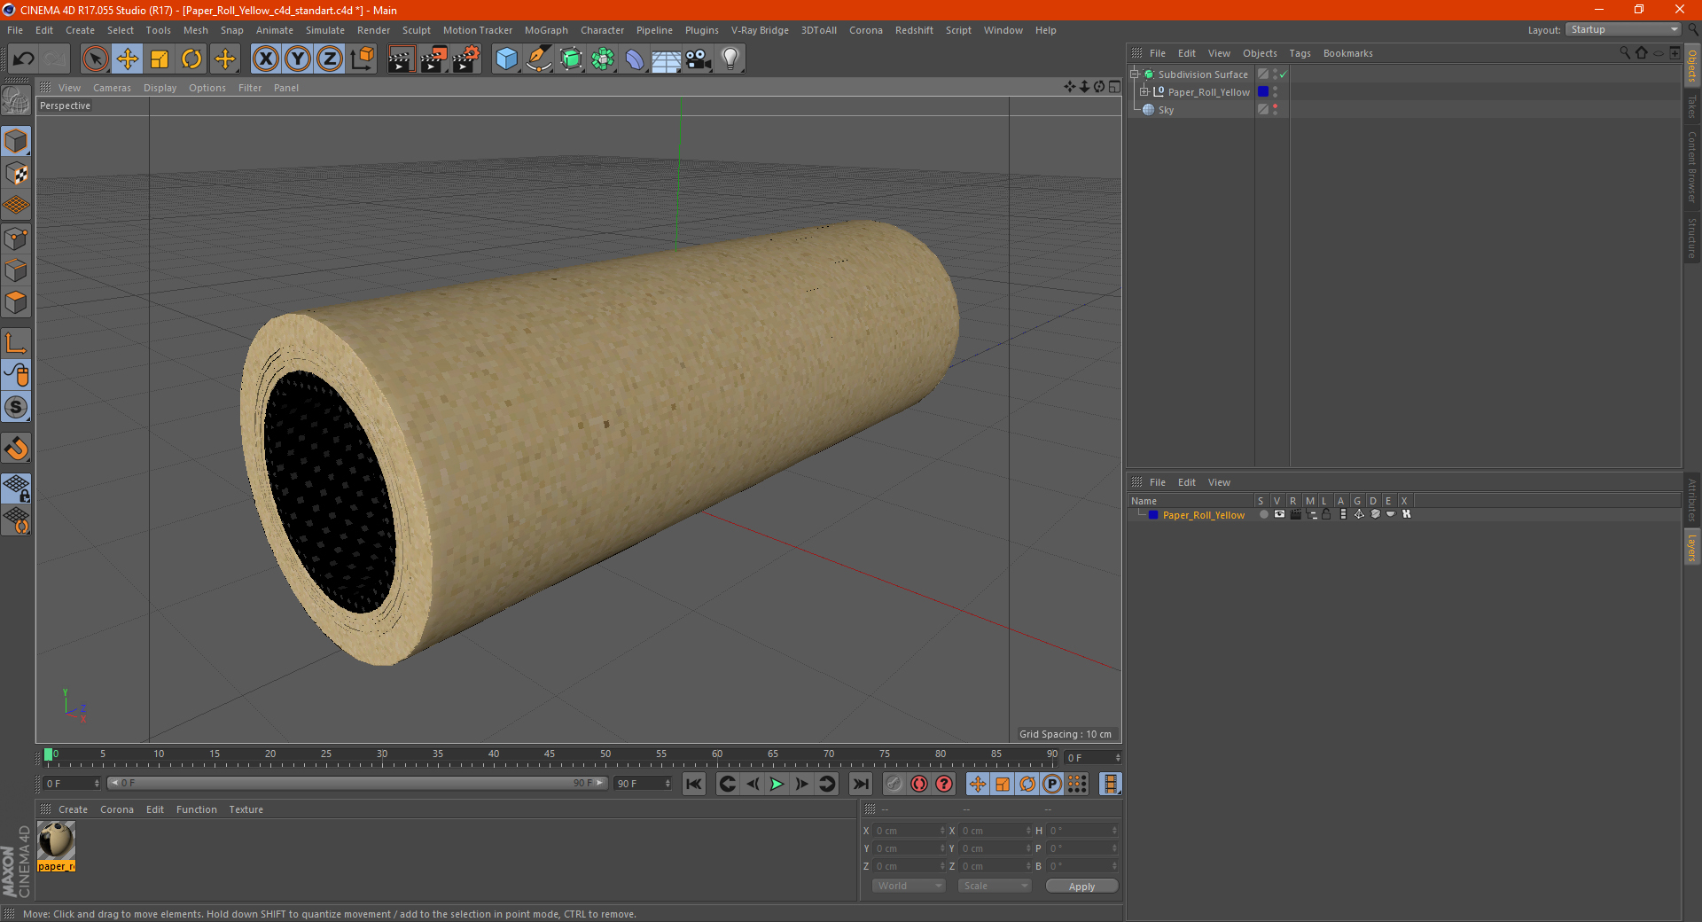Toggle Z axis lock
This screenshot has width=1702, height=922.
pos(330,59)
